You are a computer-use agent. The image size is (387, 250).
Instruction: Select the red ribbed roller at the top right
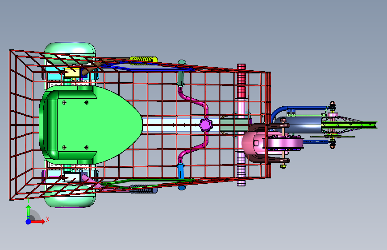tap(241, 81)
